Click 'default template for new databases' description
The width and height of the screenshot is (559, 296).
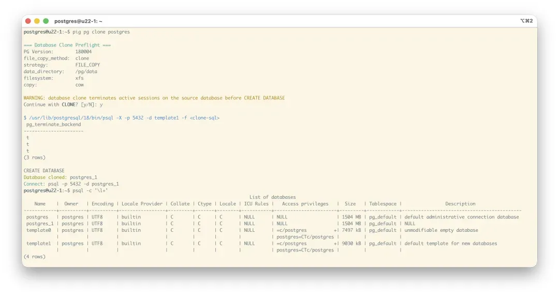tap(451, 244)
